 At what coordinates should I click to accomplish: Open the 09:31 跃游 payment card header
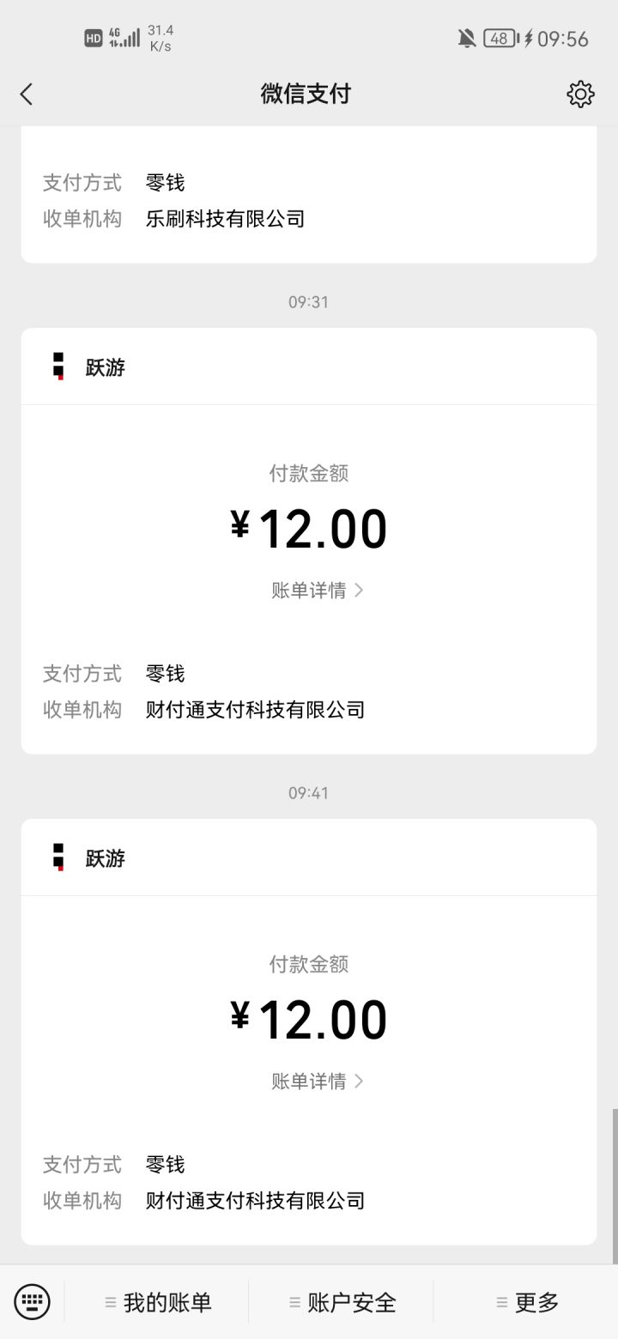(x=309, y=367)
